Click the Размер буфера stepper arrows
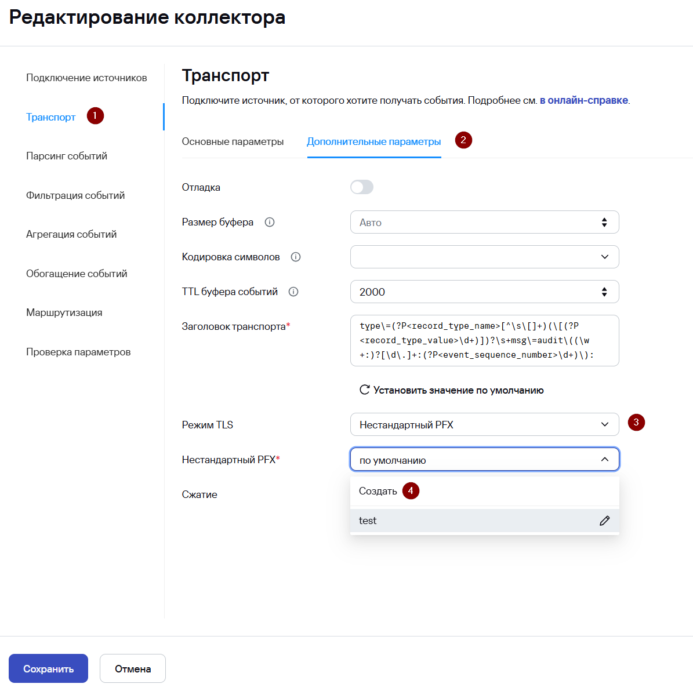 click(604, 222)
